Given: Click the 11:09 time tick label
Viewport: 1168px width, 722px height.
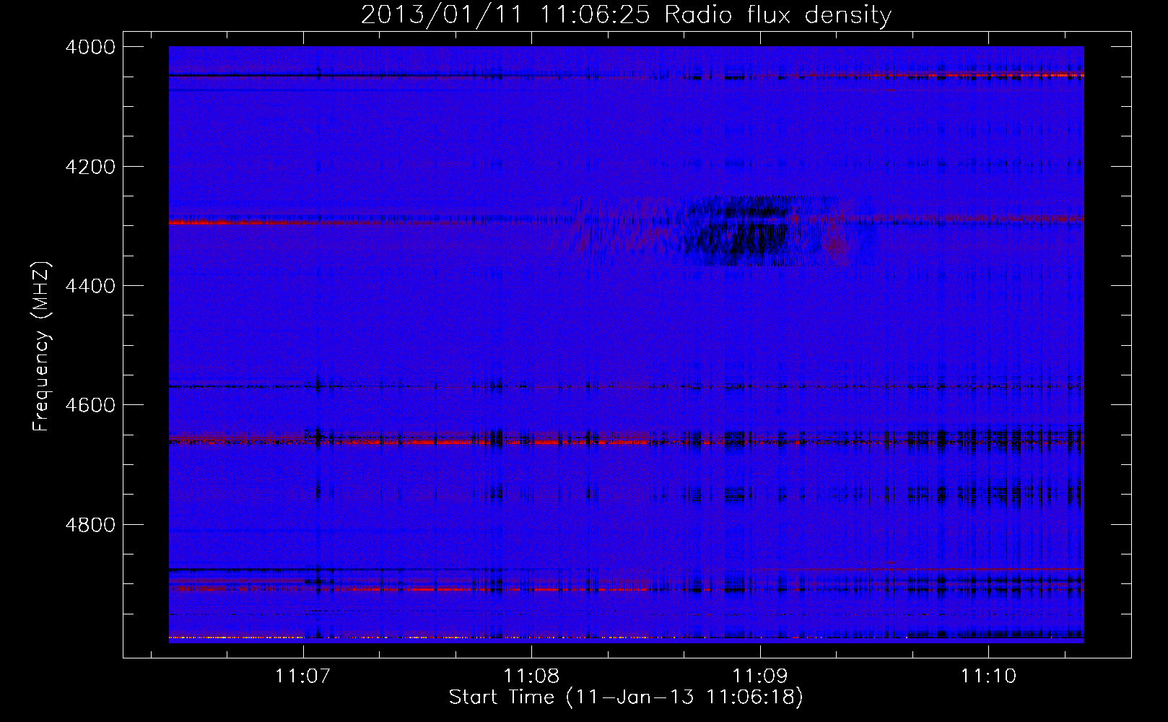Looking at the screenshot, I should click(x=759, y=676).
